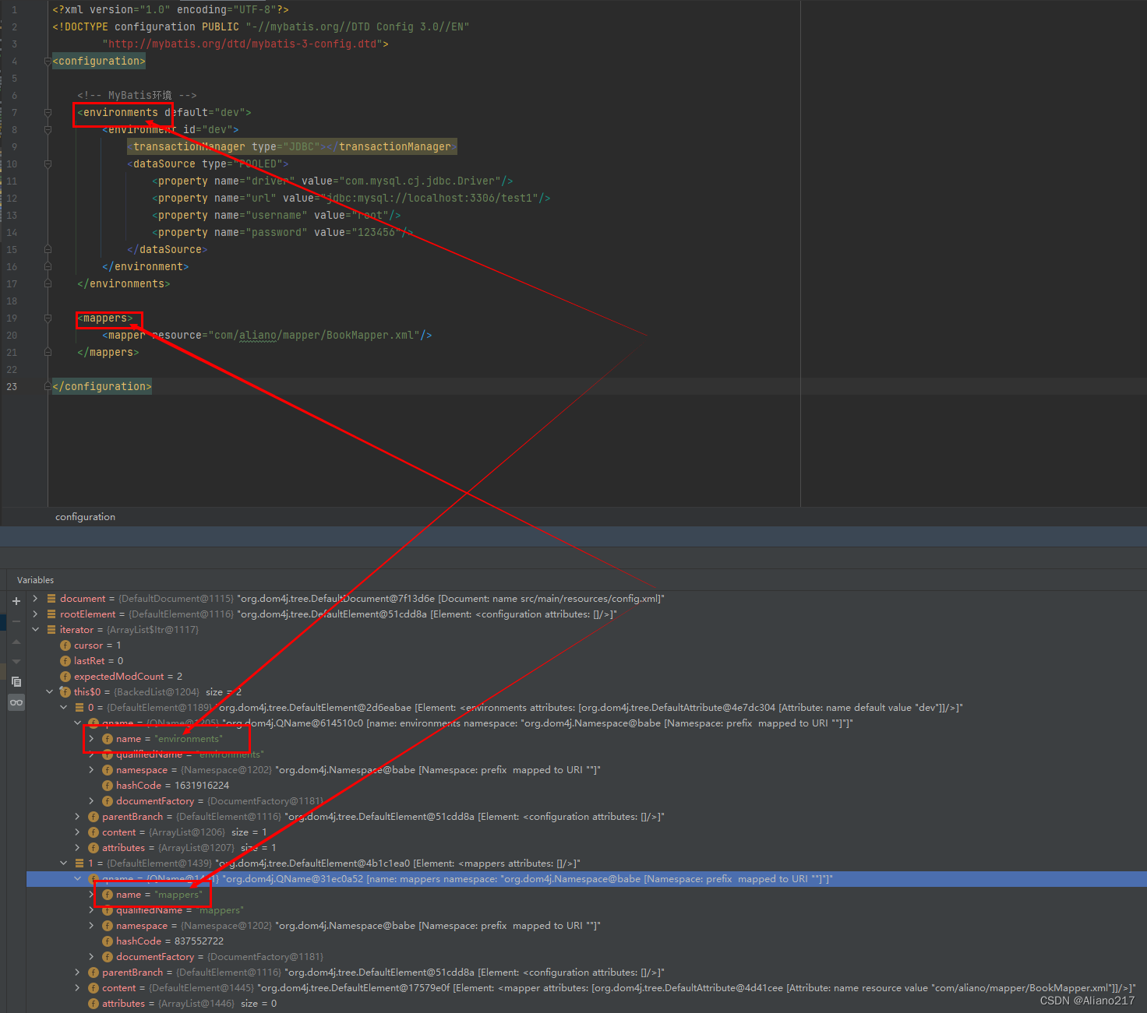The height and width of the screenshot is (1013, 1147).
Task: Click the field icon beside expectedModCount
Action: [x=65, y=677]
